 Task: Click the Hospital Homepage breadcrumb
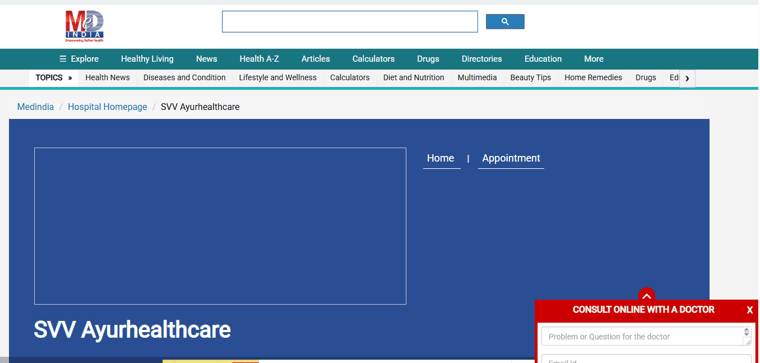[x=108, y=107]
